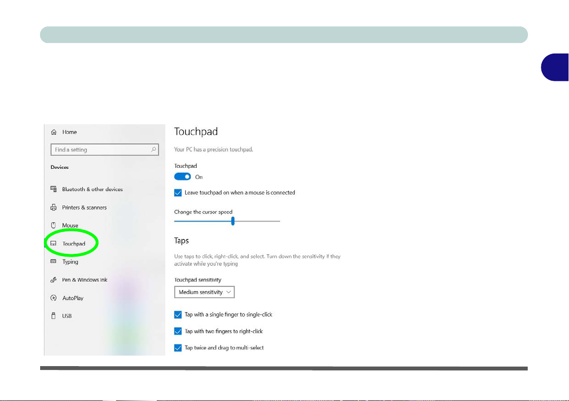Image resolution: width=569 pixels, height=401 pixels.
Task: Open AutoPlay settings page
Action: point(73,298)
